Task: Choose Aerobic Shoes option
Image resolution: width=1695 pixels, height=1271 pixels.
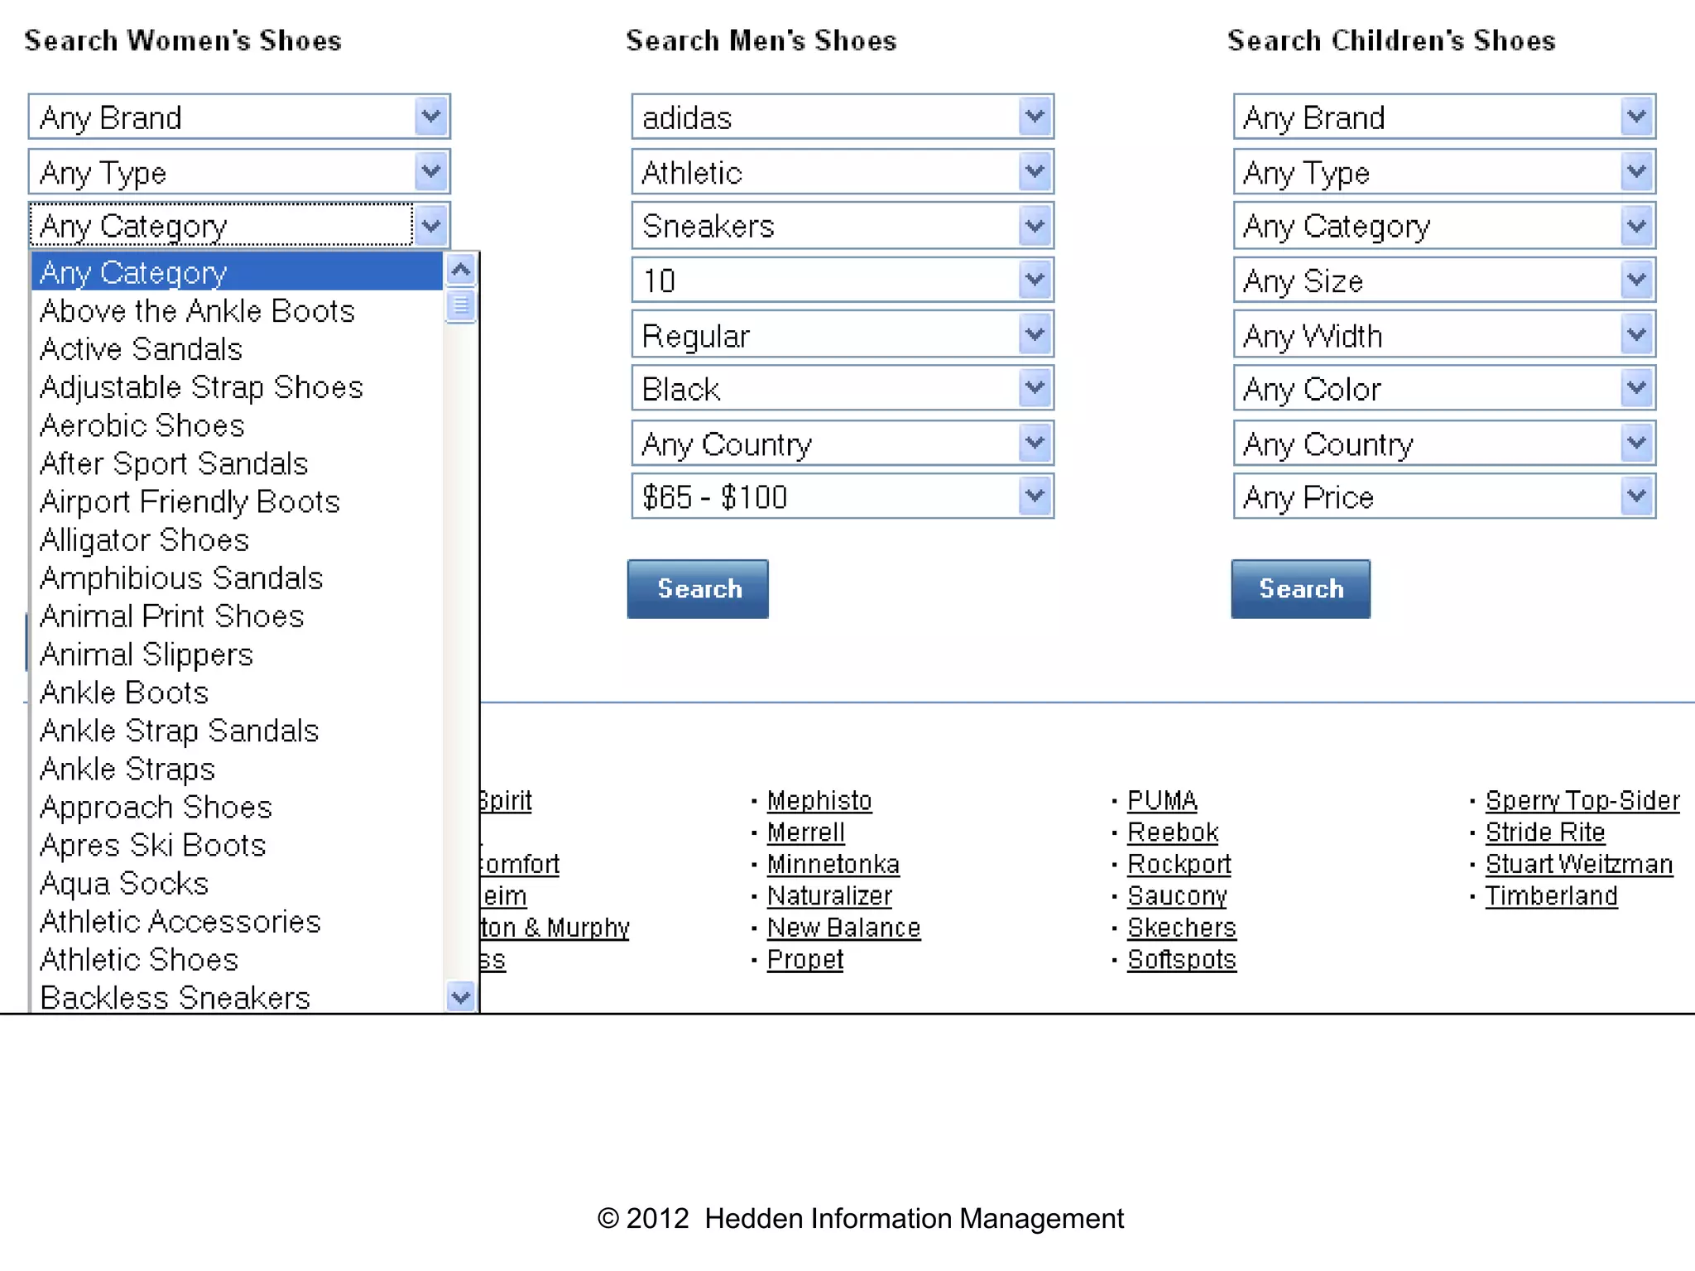Action: [237, 425]
